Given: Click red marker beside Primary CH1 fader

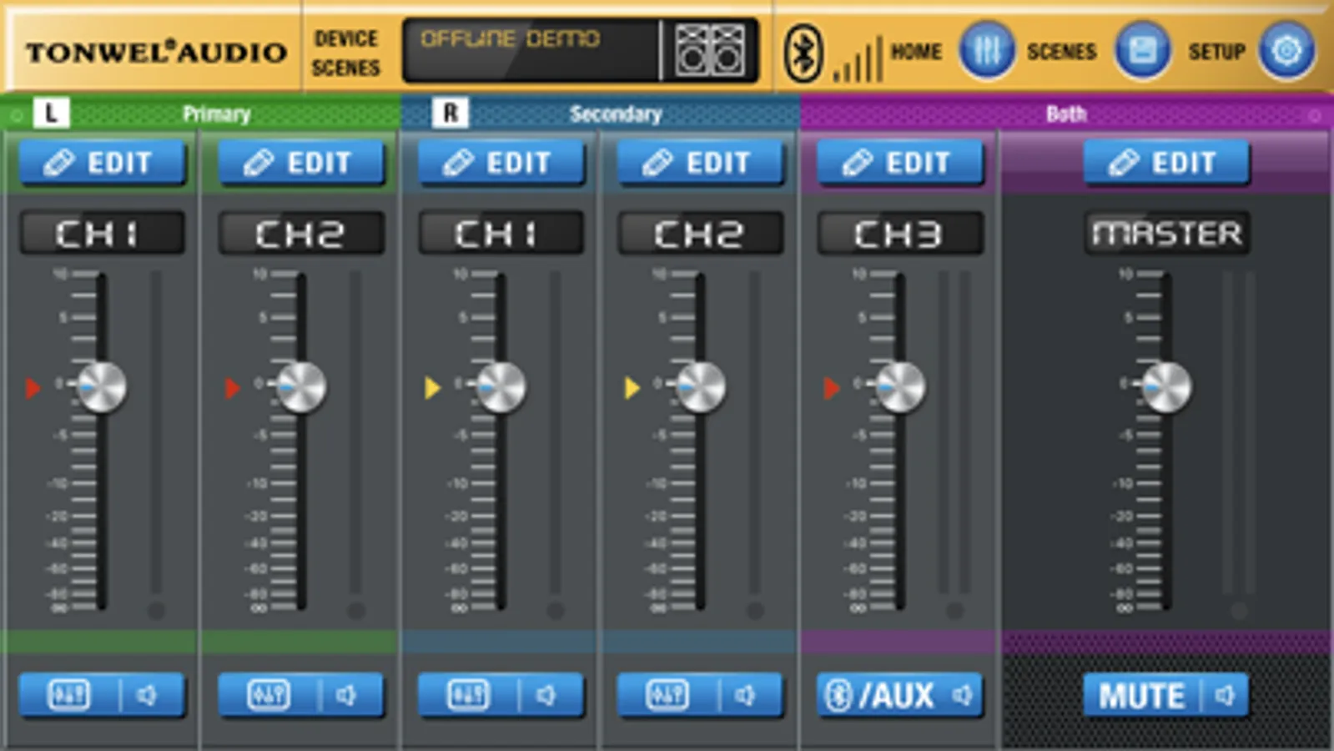Looking at the screenshot, I should (x=33, y=388).
